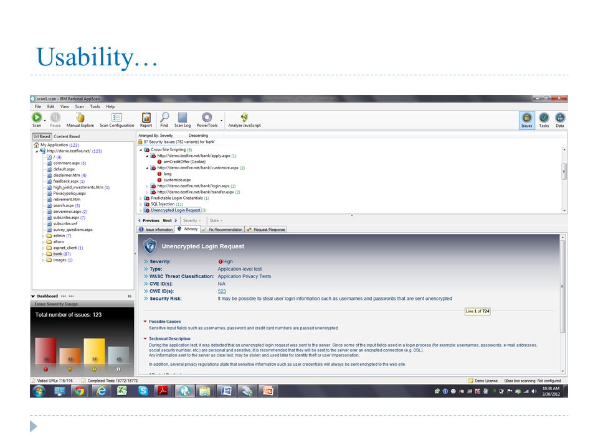
Task: Open the Request/Response tab
Action: tap(266, 230)
